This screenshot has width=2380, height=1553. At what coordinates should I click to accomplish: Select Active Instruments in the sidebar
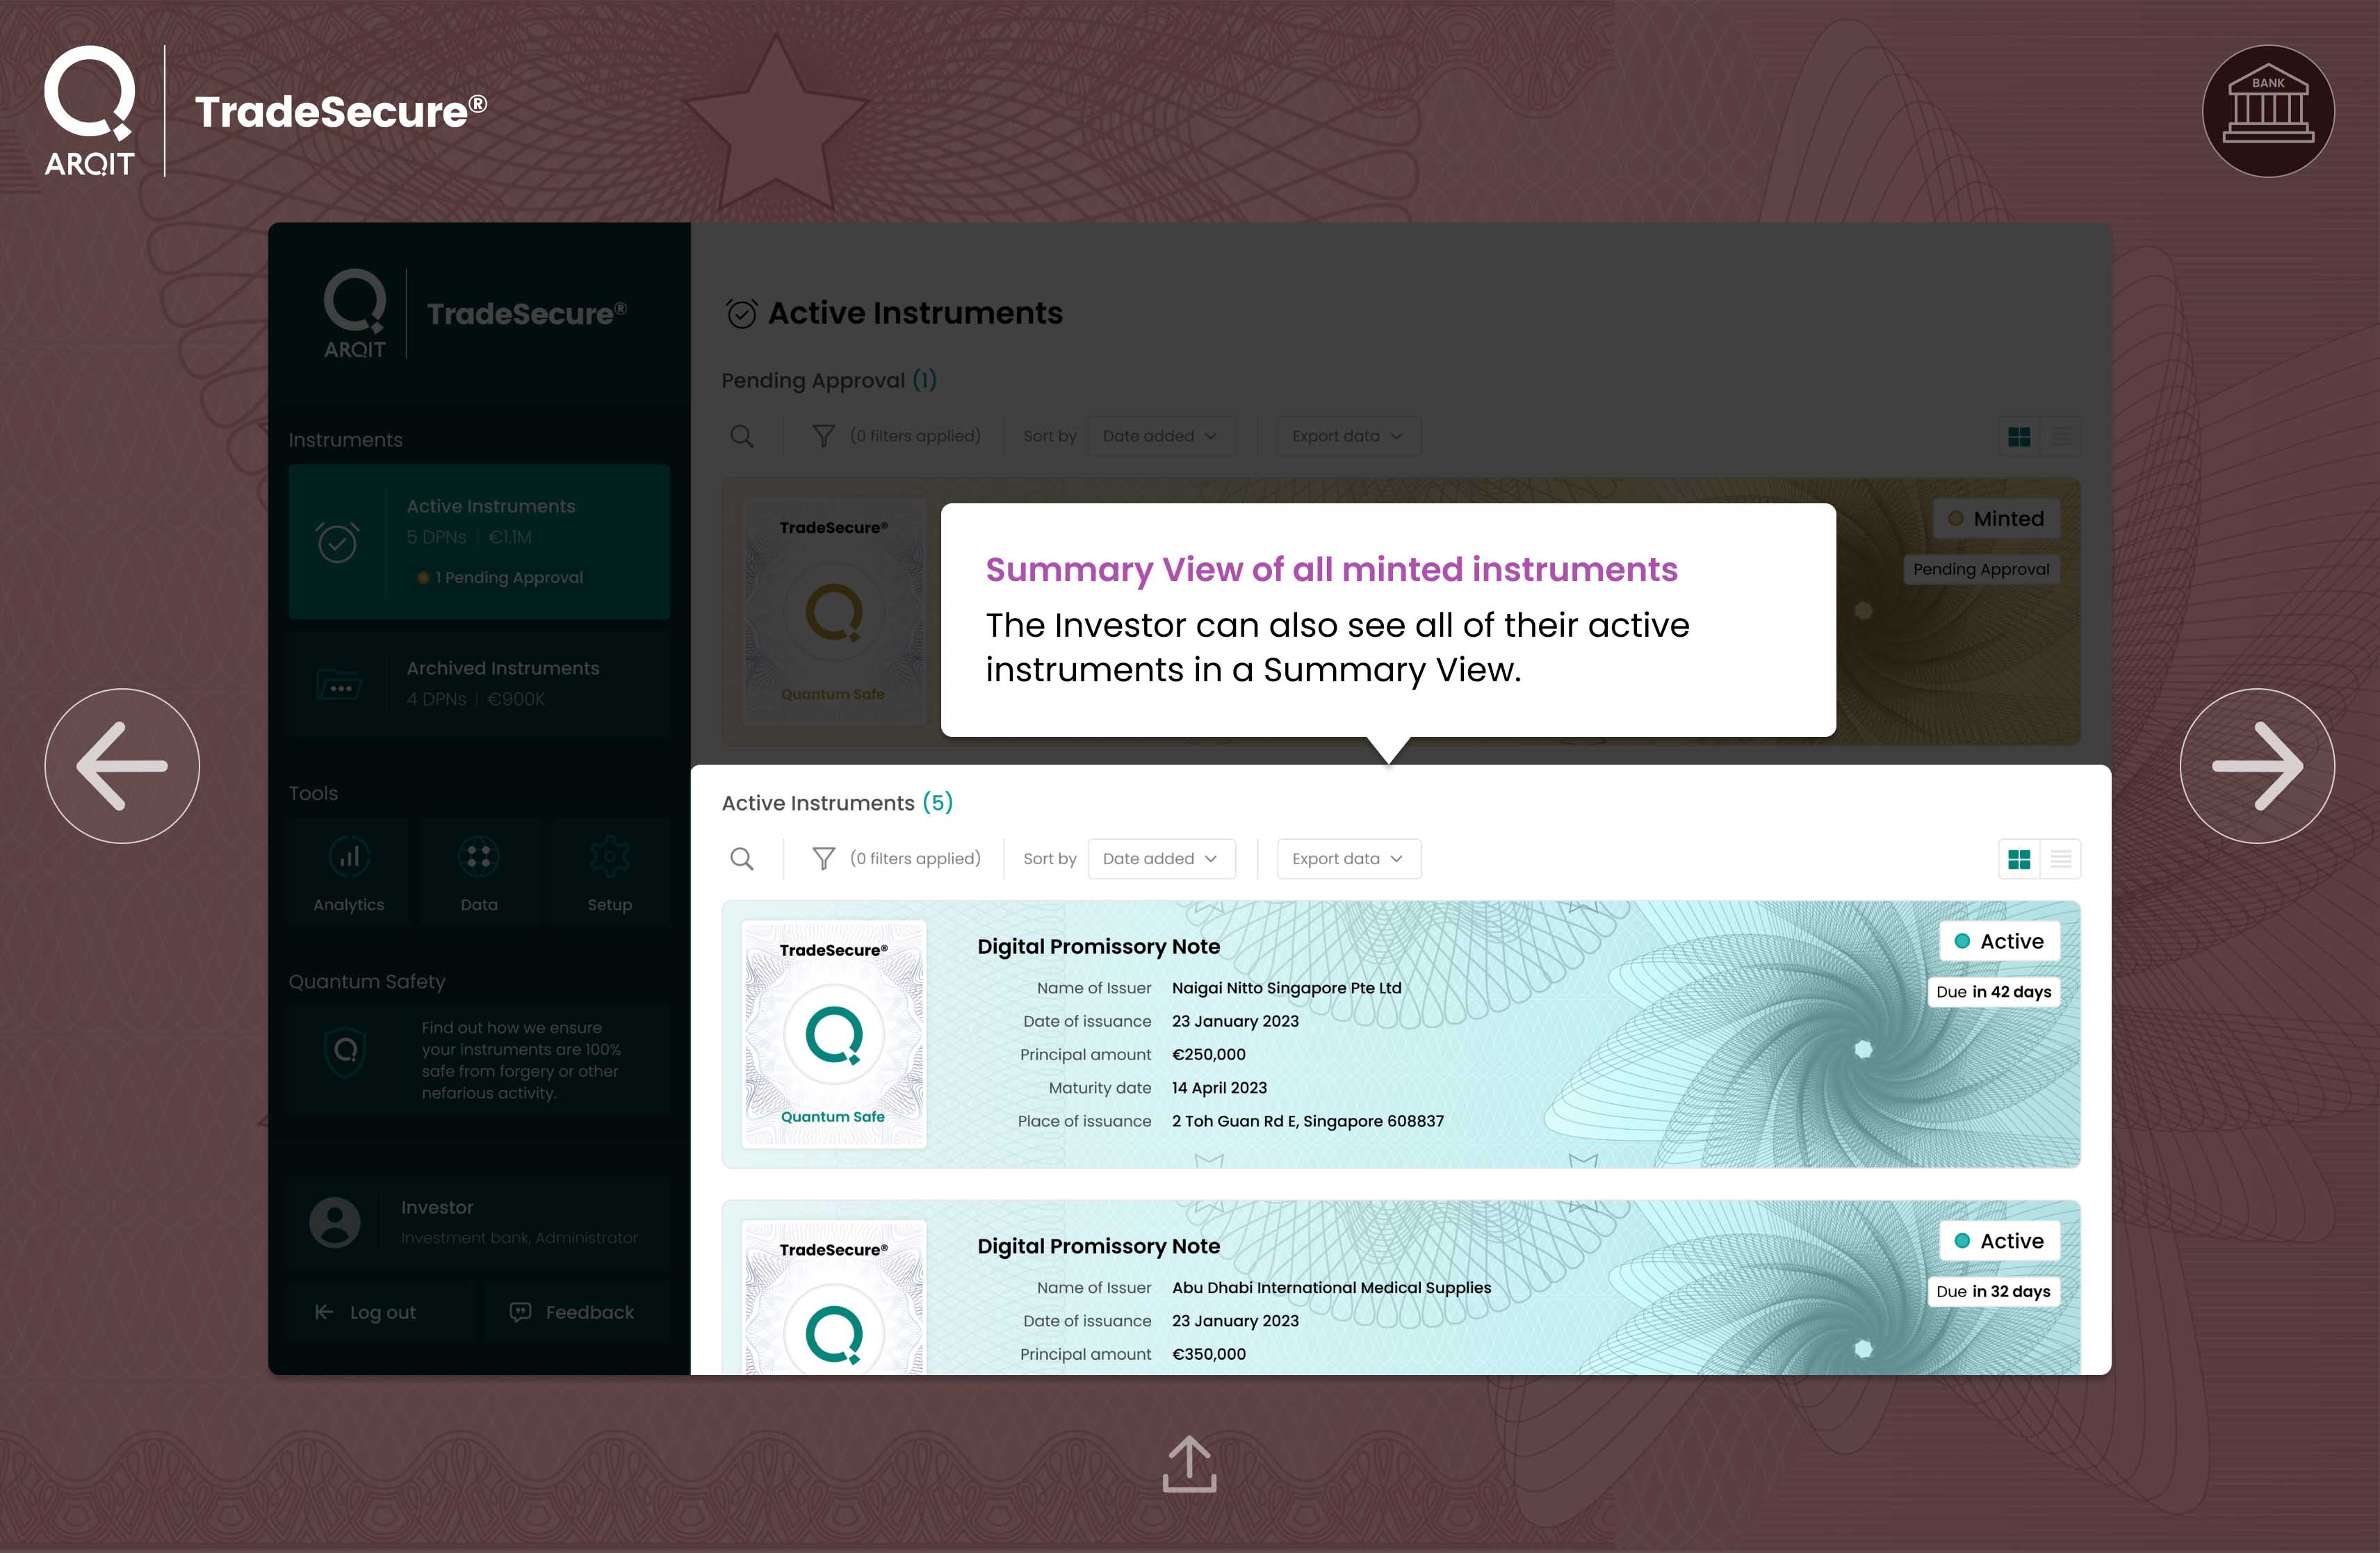point(479,541)
